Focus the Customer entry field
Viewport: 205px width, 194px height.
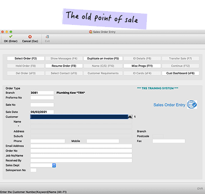79,117
